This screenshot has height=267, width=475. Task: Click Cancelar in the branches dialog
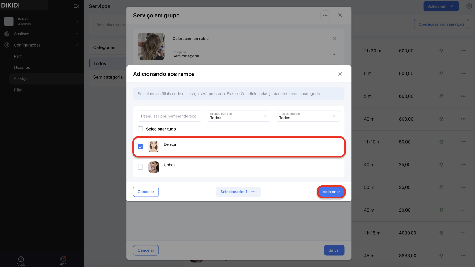tap(146, 192)
